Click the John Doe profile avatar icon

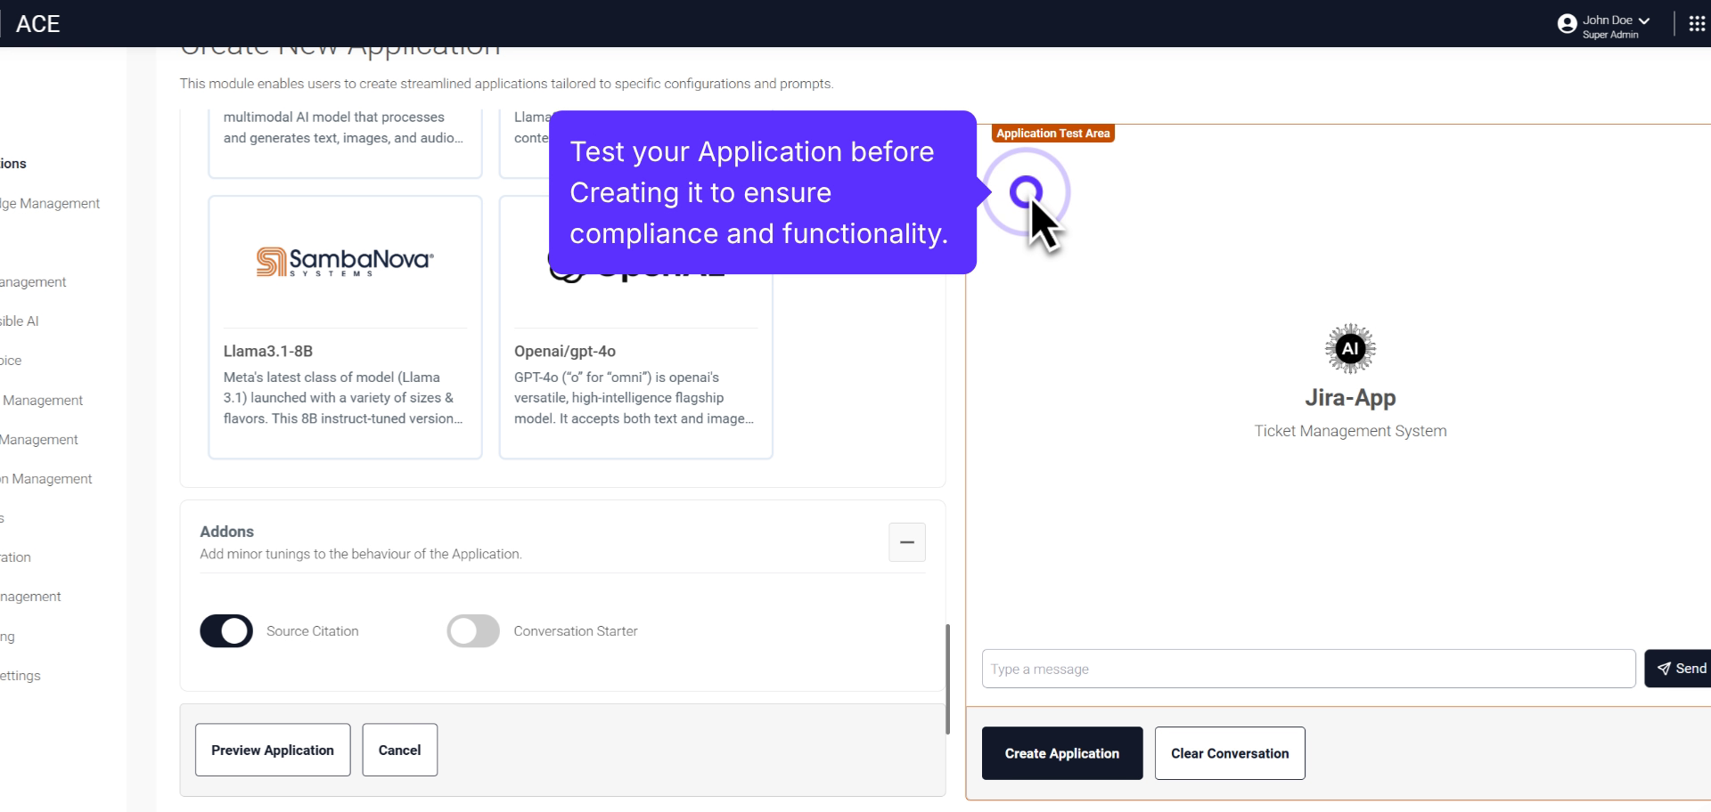pos(1568,23)
